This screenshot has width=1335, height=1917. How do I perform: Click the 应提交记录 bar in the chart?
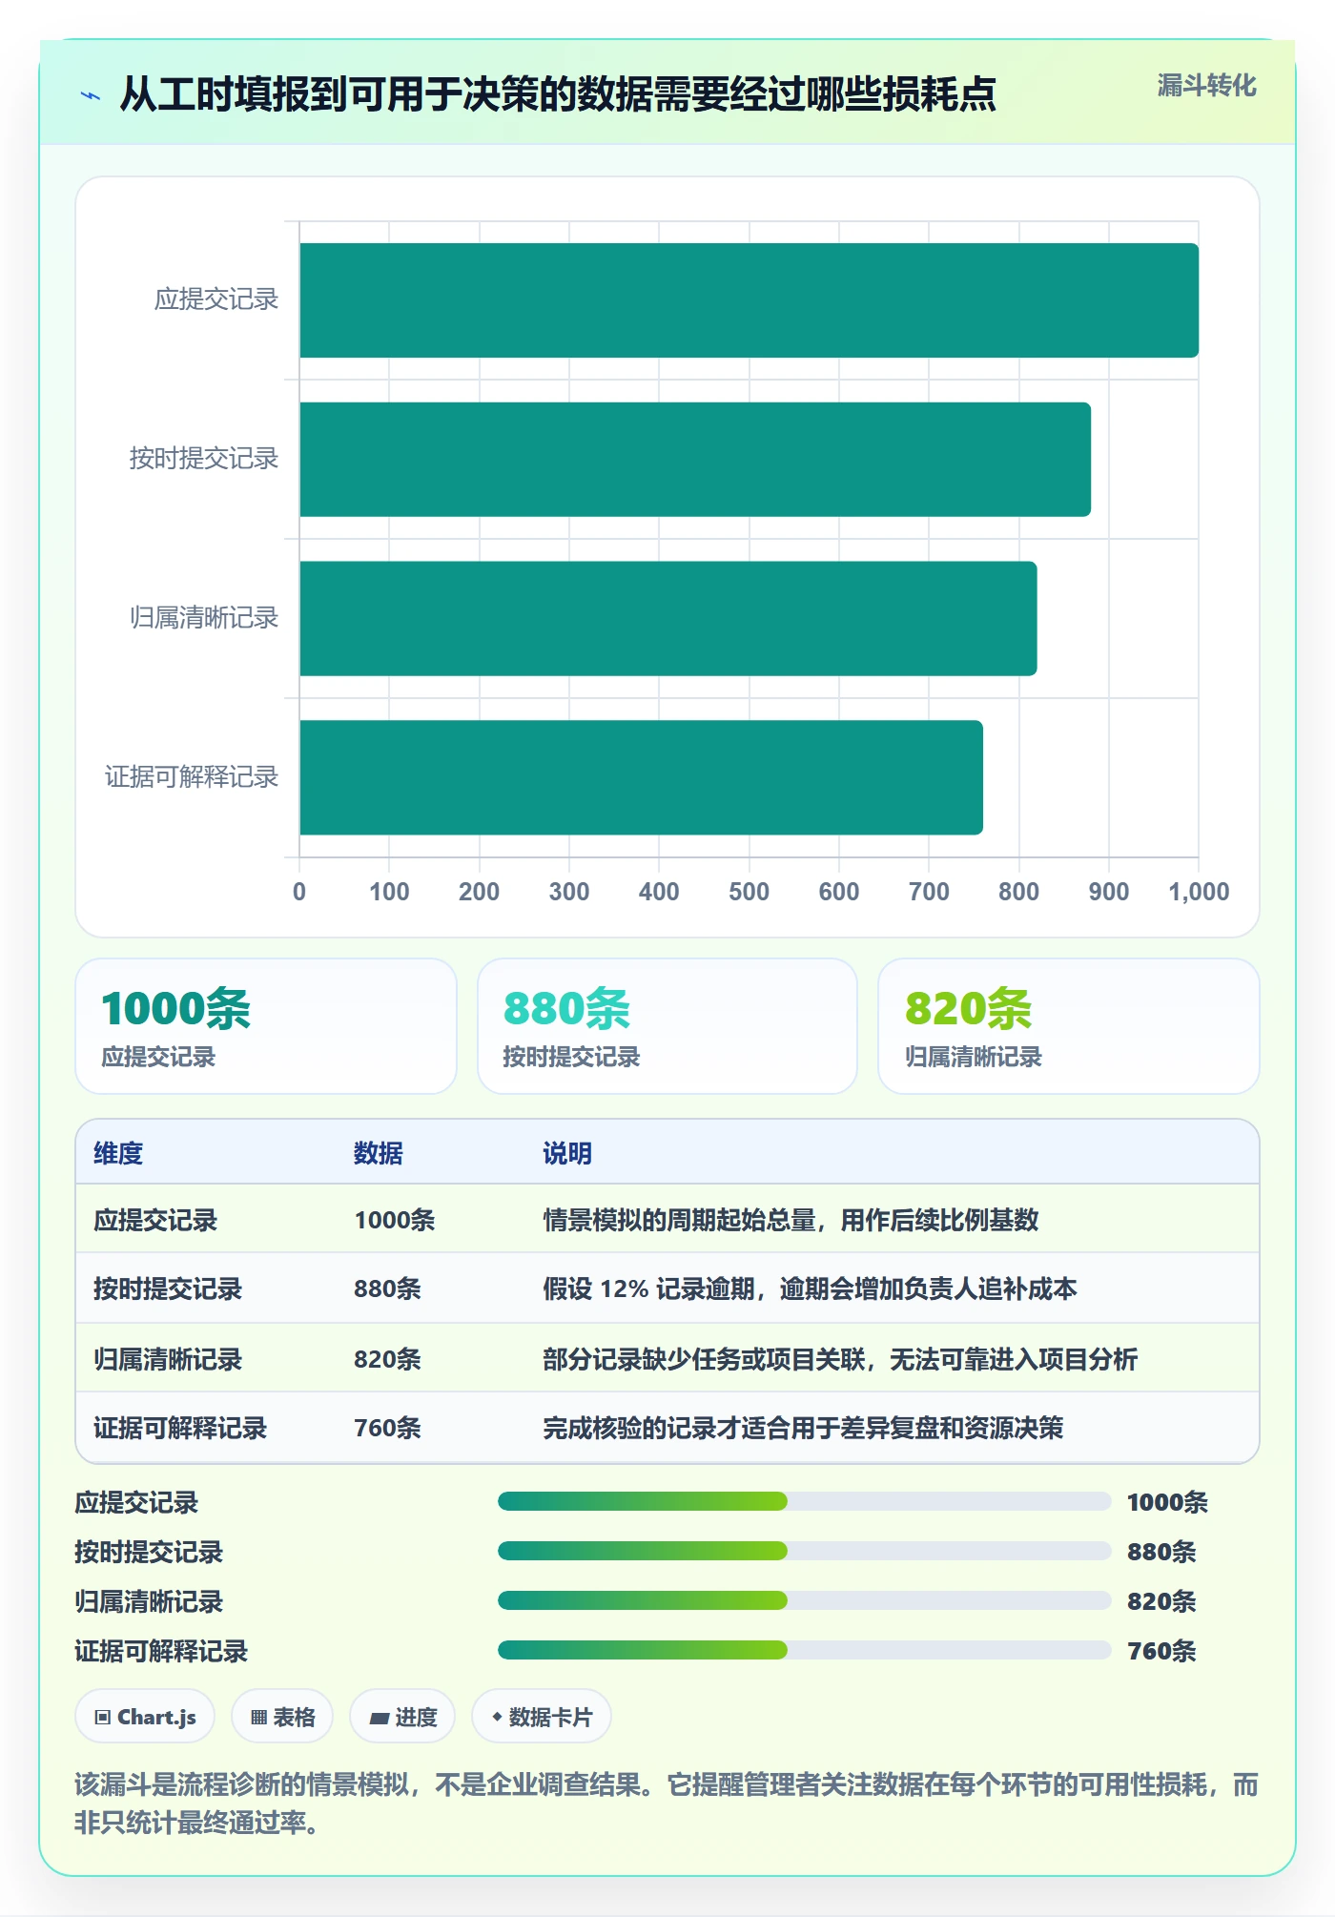[x=749, y=300]
